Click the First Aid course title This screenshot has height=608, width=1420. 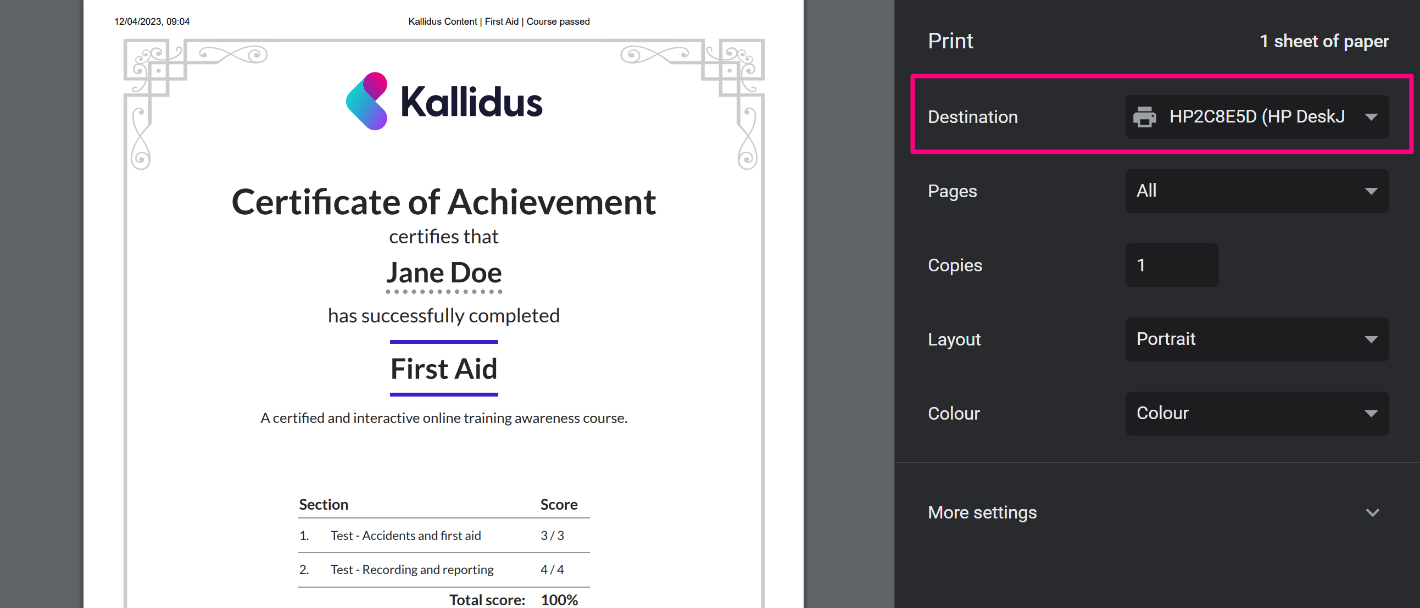[x=444, y=369]
